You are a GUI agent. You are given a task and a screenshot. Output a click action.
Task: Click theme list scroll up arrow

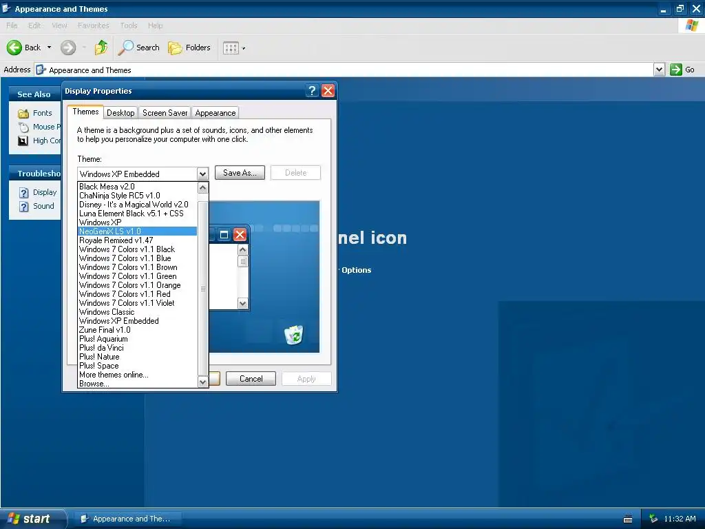click(203, 187)
